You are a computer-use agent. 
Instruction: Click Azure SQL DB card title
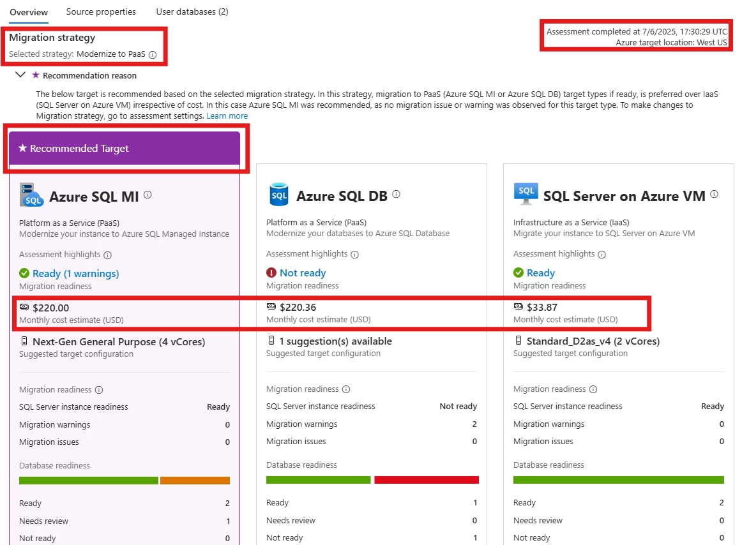click(x=342, y=196)
